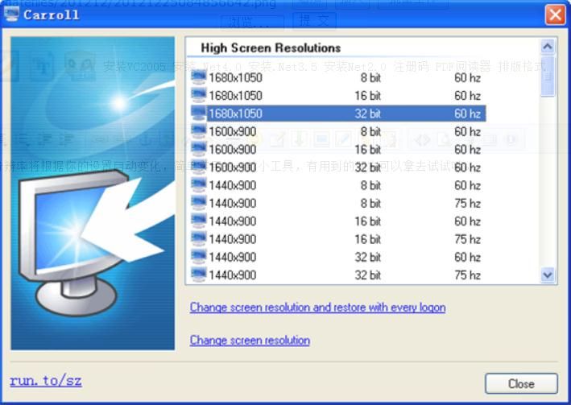
Task: Click the monitor icon beside 1680x1050 16 bit
Action: point(198,96)
